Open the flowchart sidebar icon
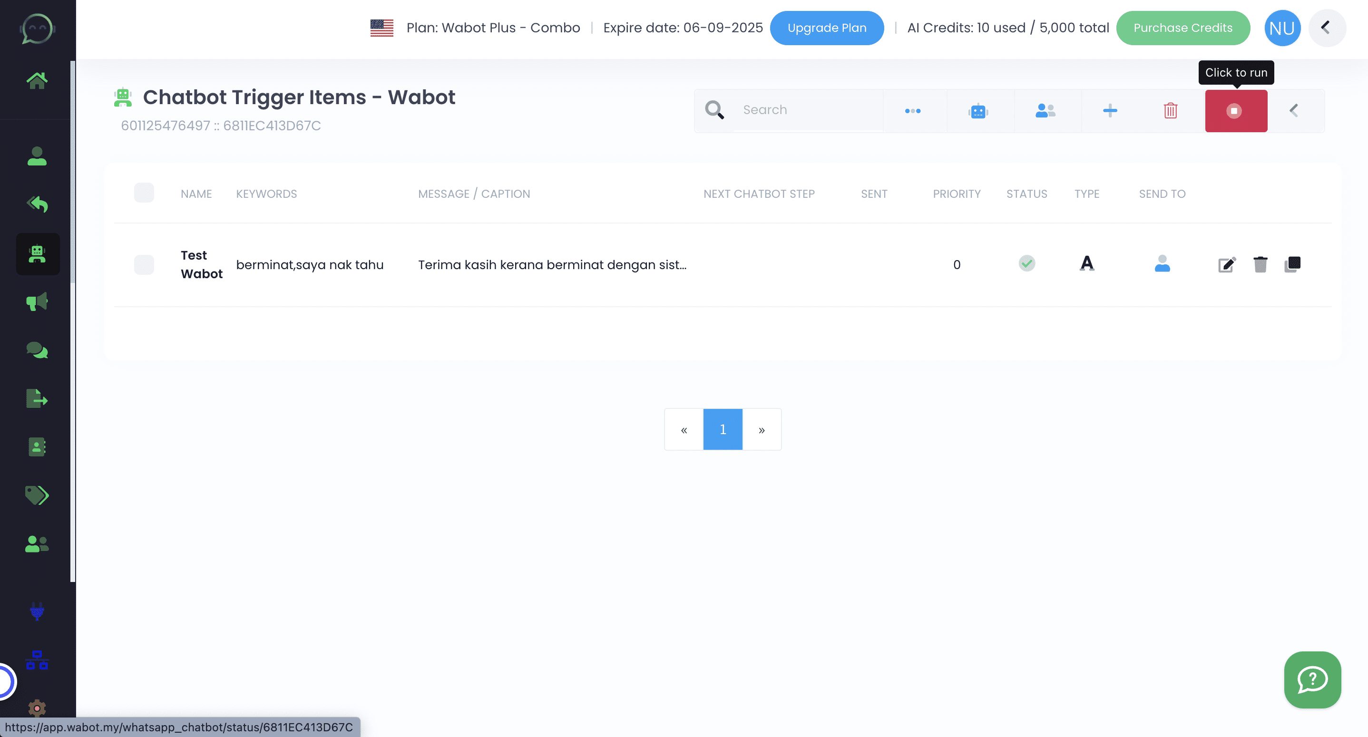Image resolution: width=1368 pixels, height=737 pixels. (36, 660)
